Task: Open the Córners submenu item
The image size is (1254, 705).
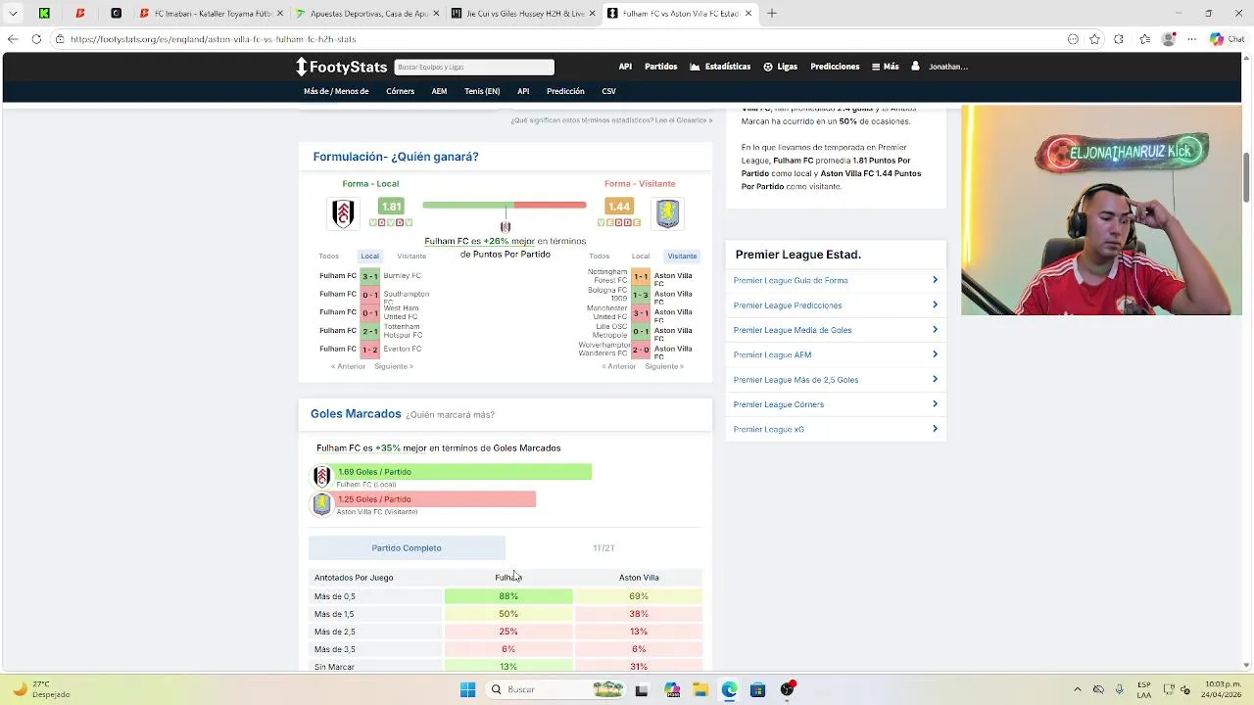Action: coord(400,91)
